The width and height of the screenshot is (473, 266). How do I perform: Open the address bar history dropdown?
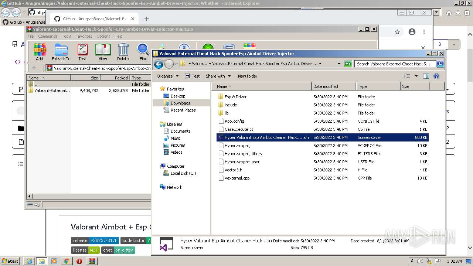click(339, 64)
